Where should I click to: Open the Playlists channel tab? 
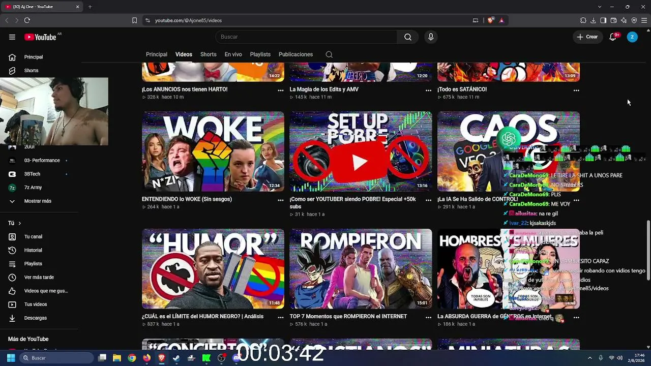[x=260, y=54]
